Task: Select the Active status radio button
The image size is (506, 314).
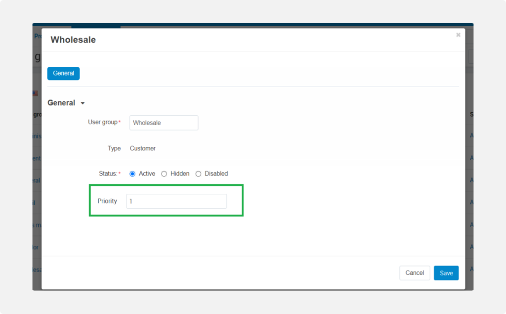Action: (x=132, y=174)
